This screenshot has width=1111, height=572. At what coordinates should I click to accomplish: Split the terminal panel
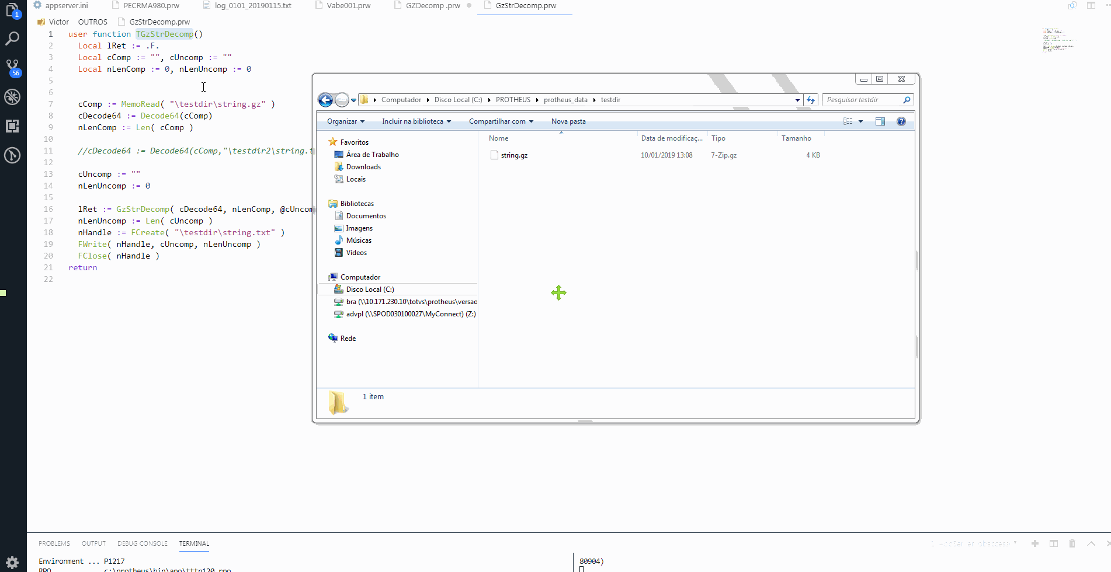tap(1054, 543)
